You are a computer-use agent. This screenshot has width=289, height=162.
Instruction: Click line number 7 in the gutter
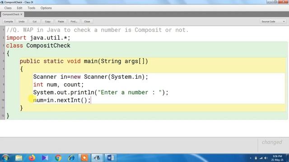tap(3, 76)
